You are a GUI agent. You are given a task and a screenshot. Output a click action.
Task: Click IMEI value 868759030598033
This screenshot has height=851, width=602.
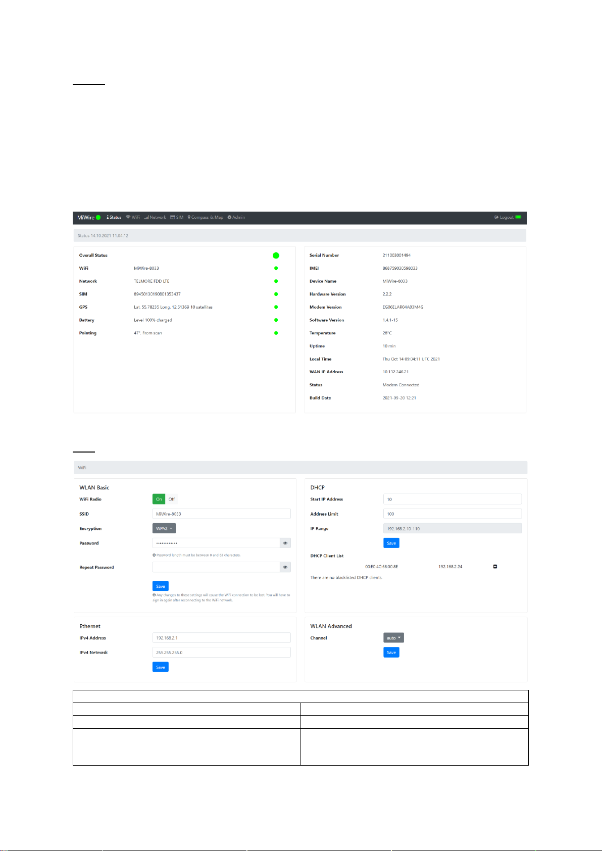(400, 268)
